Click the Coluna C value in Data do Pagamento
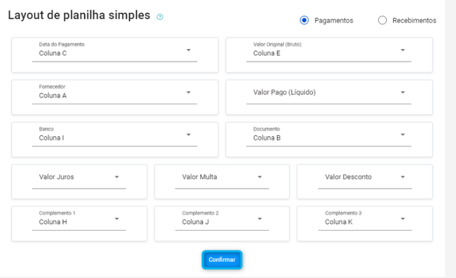The image size is (456, 278). pyautogui.click(x=53, y=54)
